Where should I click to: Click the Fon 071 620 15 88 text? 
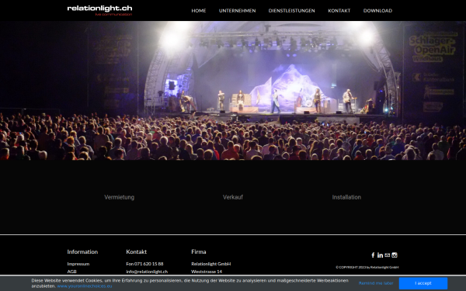click(x=144, y=264)
